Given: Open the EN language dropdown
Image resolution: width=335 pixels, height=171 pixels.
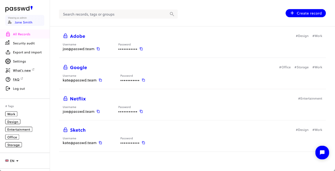Looking at the screenshot, I should click(12, 161).
